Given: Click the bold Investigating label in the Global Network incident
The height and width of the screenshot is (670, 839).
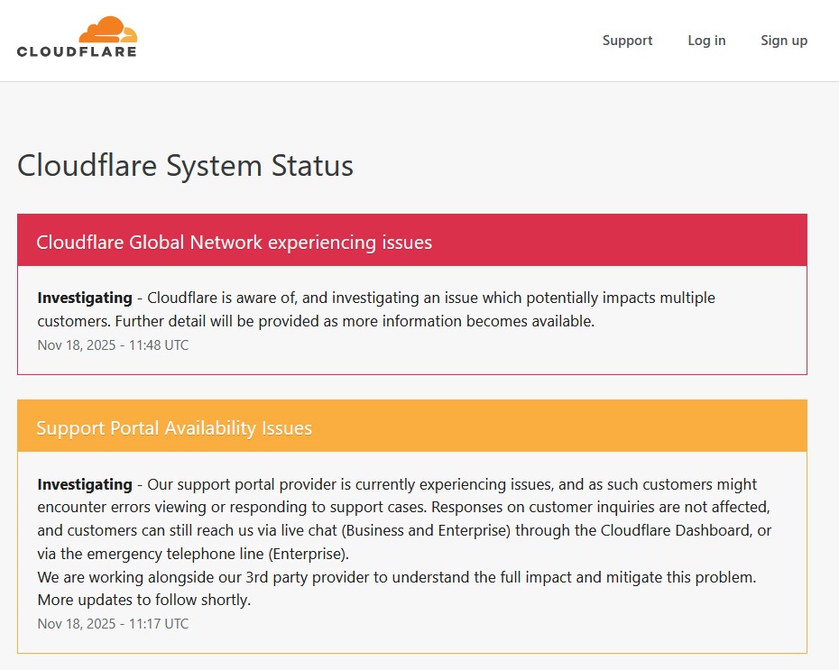Looking at the screenshot, I should 85,298.
